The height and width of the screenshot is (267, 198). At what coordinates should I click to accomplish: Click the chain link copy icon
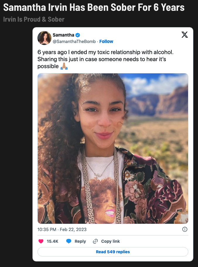click(95, 241)
